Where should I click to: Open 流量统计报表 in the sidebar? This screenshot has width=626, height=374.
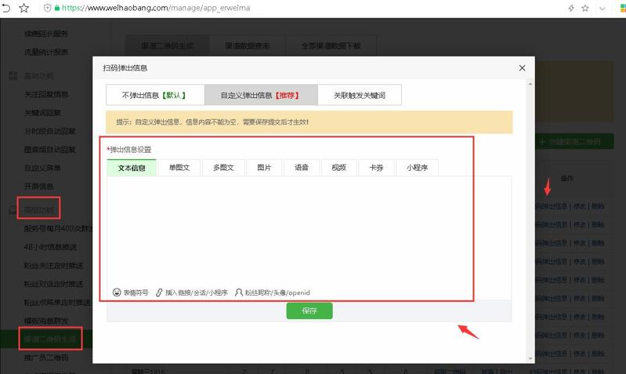point(46,52)
